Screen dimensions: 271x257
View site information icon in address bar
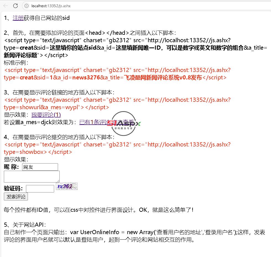[27, 6]
